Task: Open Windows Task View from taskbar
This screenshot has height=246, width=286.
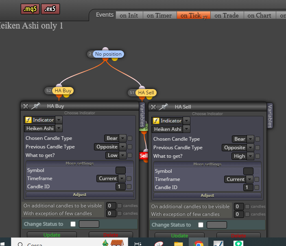Action: (138, 244)
